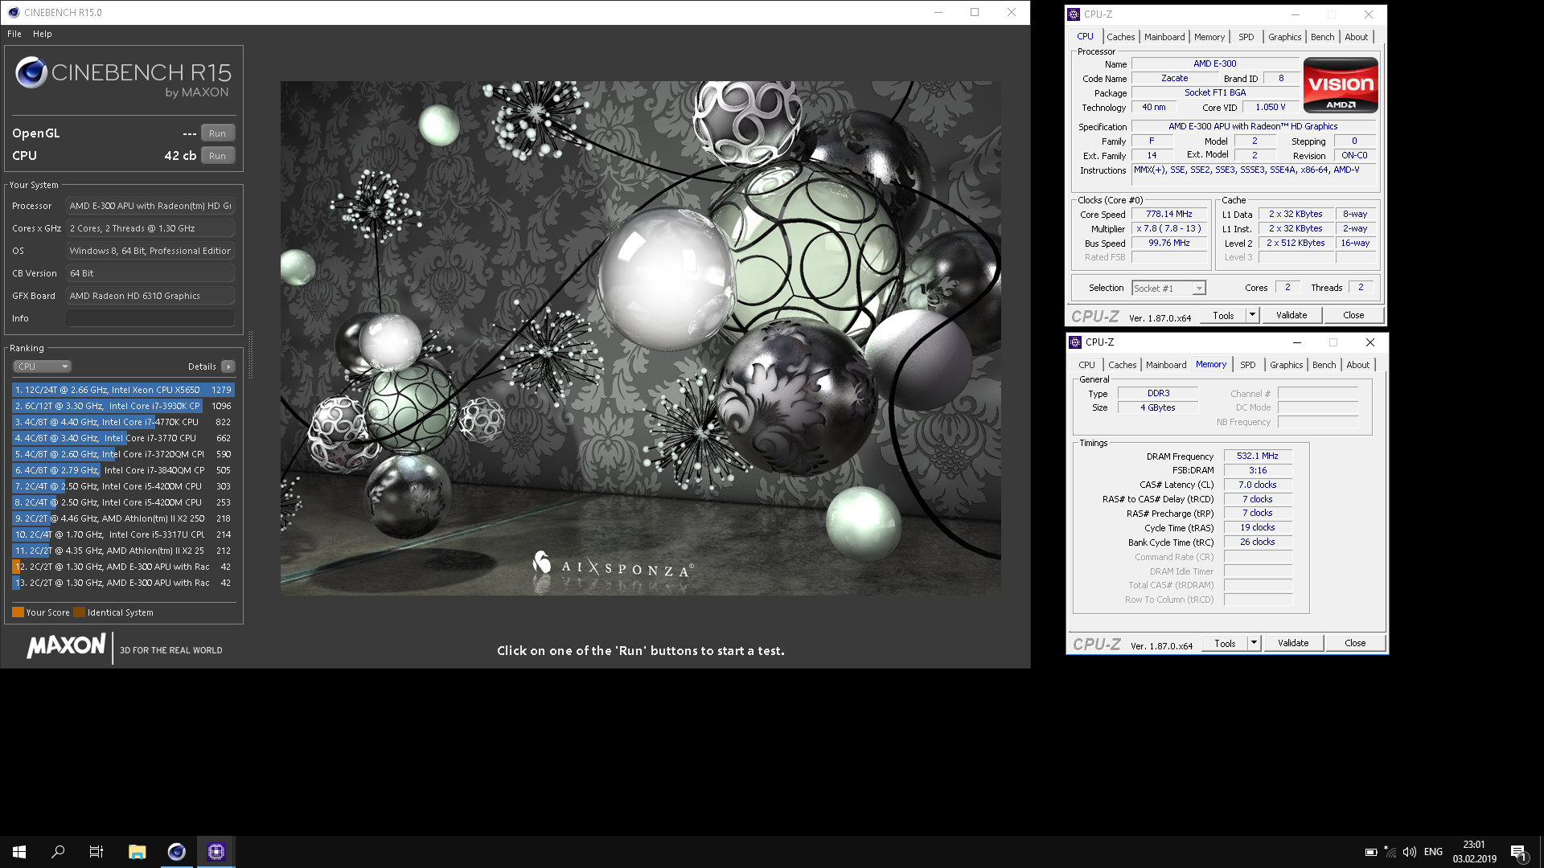Click Close button in upper CPU-Z

coord(1353,316)
